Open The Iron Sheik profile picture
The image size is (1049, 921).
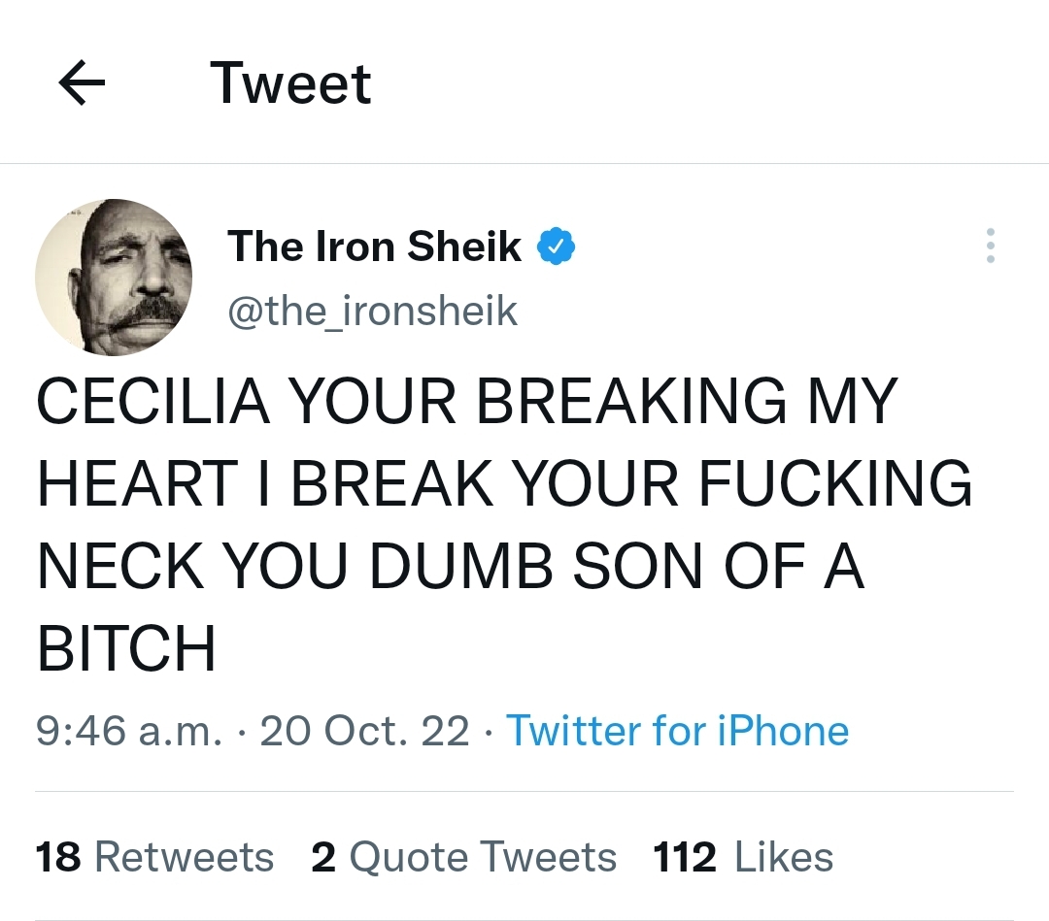[x=114, y=277]
